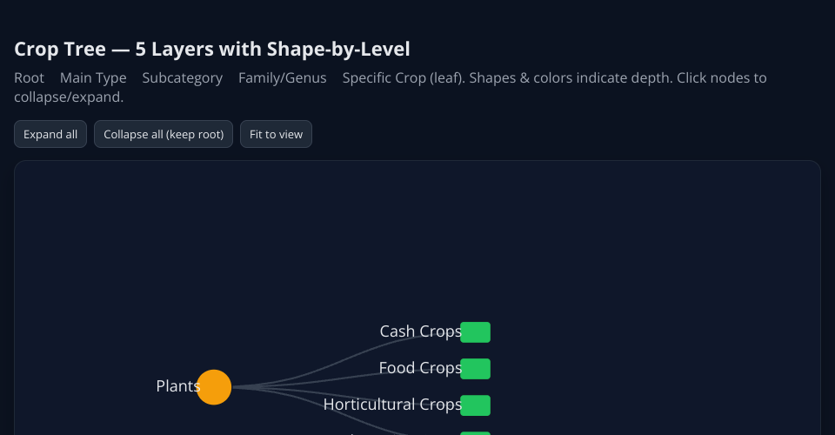
Task: Click the Subcategory legend entry
Action: pyautogui.click(x=183, y=78)
